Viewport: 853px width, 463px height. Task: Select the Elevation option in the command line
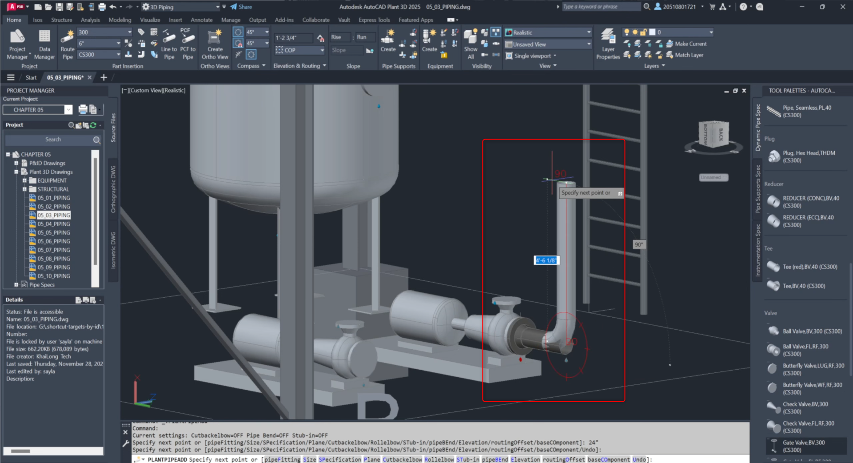point(526,459)
